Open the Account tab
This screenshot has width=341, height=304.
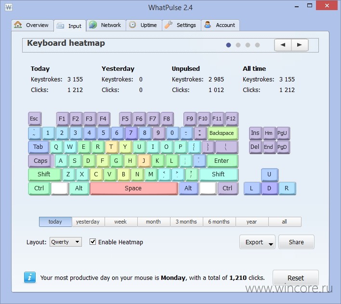click(220, 25)
